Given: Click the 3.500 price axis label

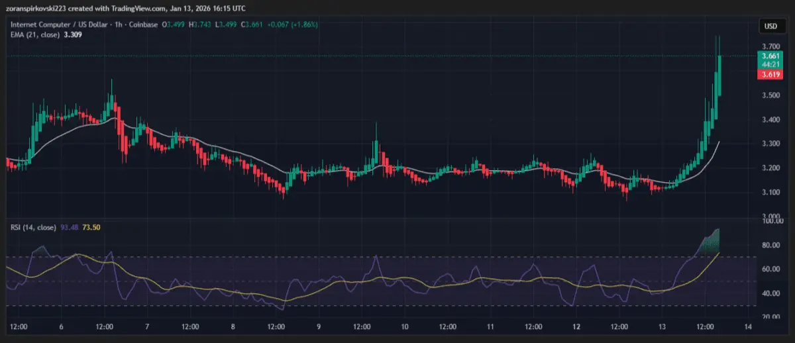Looking at the screenshot, I should 770,95.
